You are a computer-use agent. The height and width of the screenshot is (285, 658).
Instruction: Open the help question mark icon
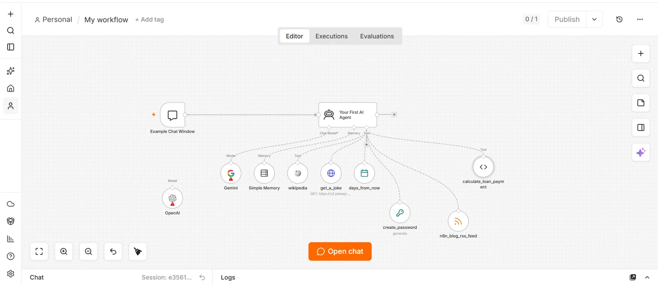point(11,256)
